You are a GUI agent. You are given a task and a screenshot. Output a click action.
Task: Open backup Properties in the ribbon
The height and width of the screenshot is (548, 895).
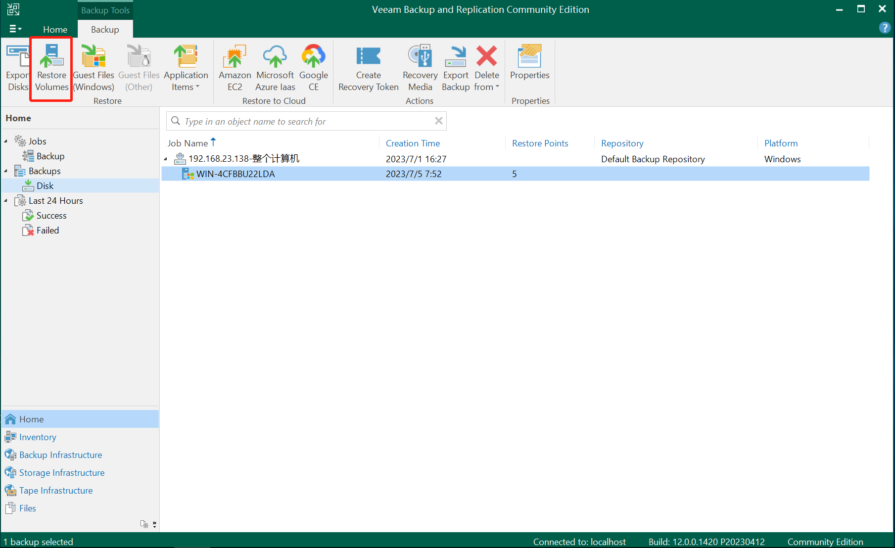(x=530, y=62)
